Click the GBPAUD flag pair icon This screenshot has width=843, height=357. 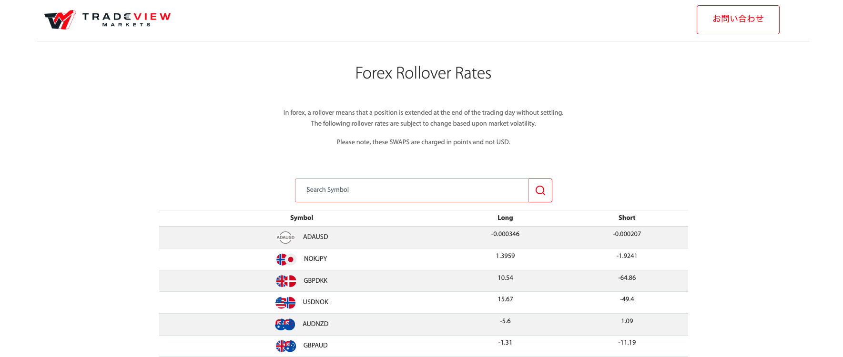tap(286, 346)
